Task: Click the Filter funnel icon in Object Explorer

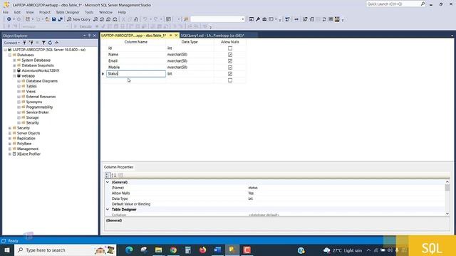Action: click(43, 43)
